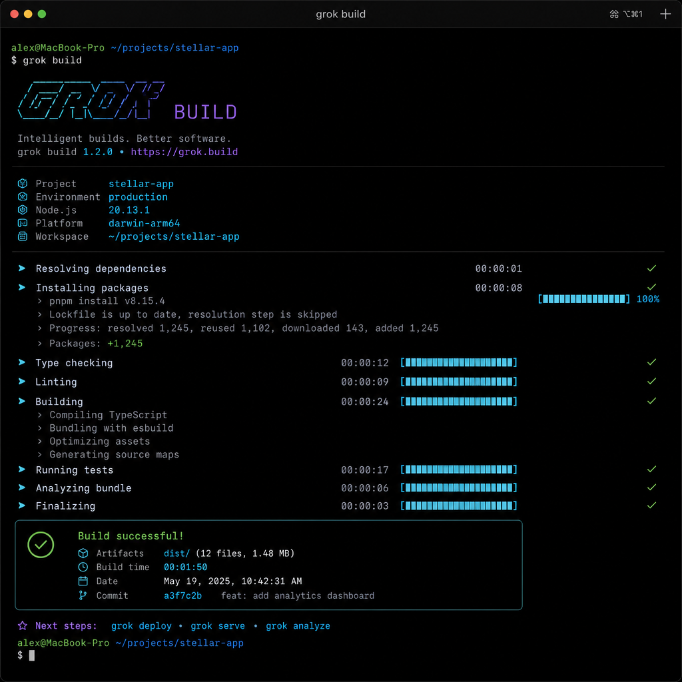Click the Packages '+1,245' count

coord(125,343)
